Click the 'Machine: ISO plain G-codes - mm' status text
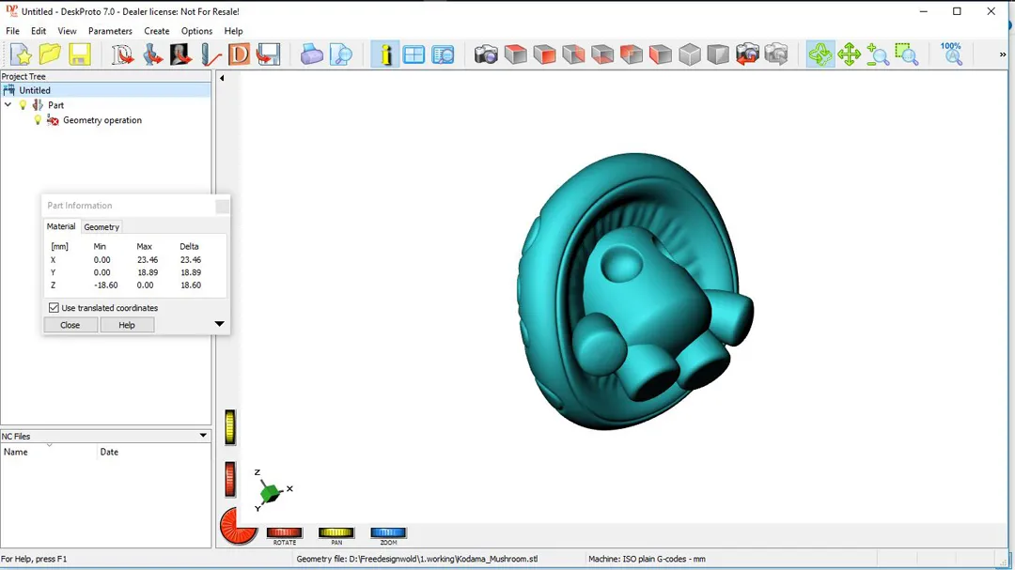Image resolution: width=1015 pixels, height=570 pixels. [x=647, y=559]
